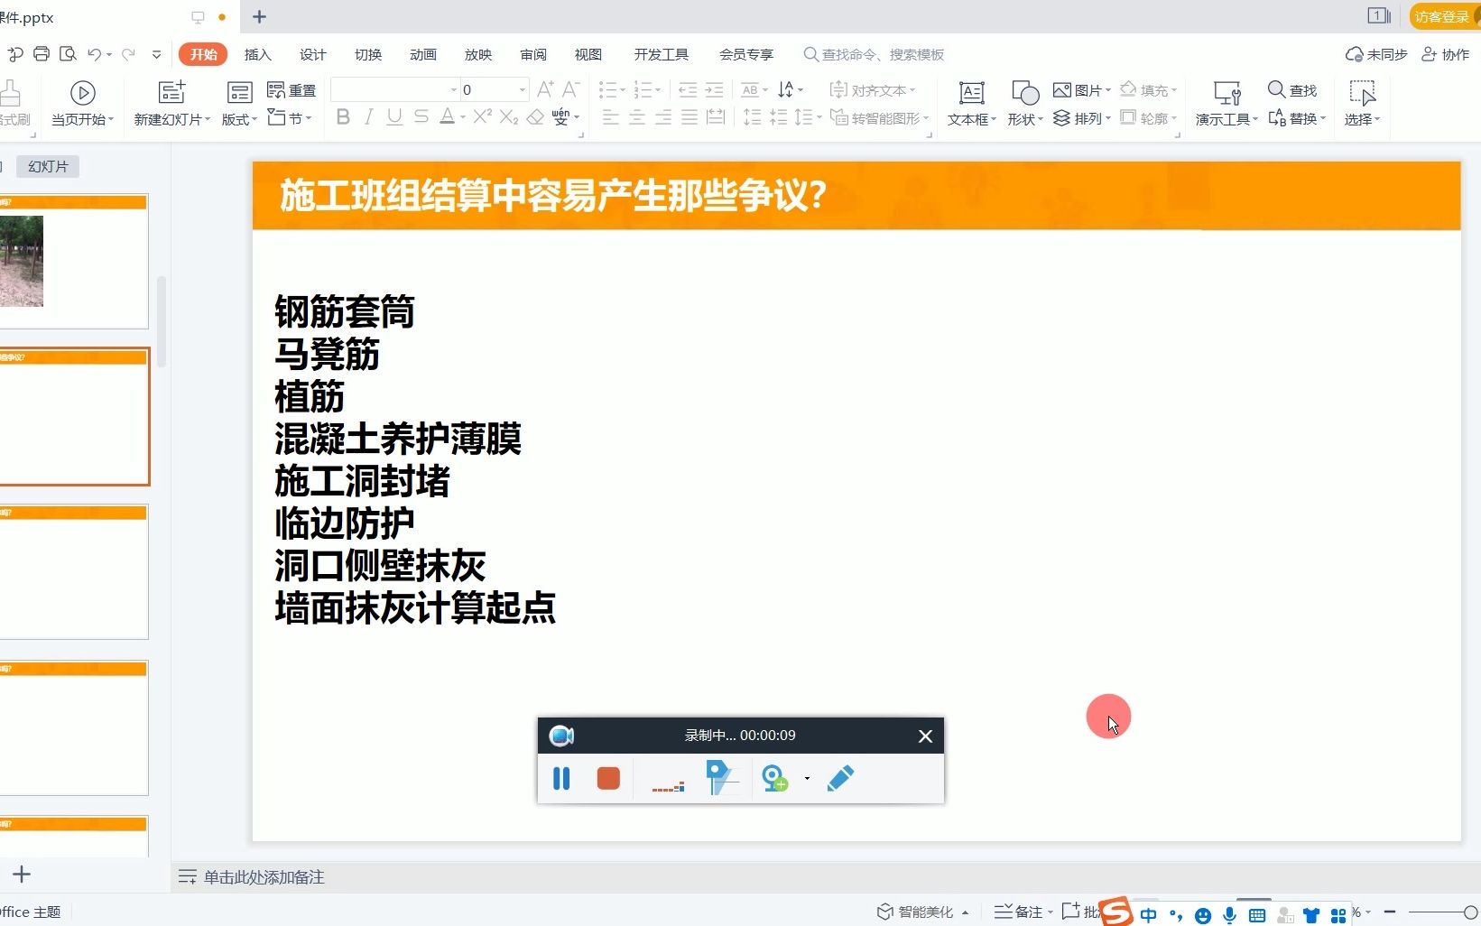Open the Find tool
Image resolution: width=1481 pixels, height=926 pixels.
point(1292,89)
